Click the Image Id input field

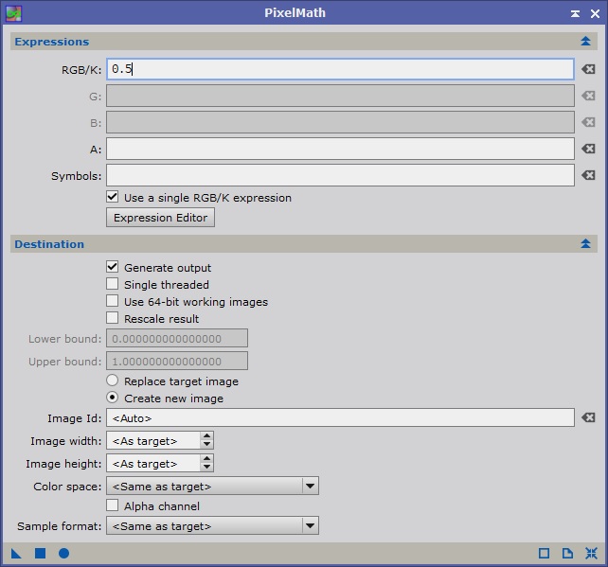point(340,417)
